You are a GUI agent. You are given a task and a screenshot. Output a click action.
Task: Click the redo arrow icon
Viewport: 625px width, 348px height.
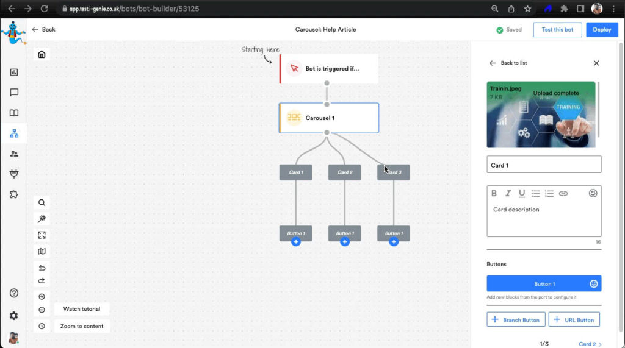point(42,280)
